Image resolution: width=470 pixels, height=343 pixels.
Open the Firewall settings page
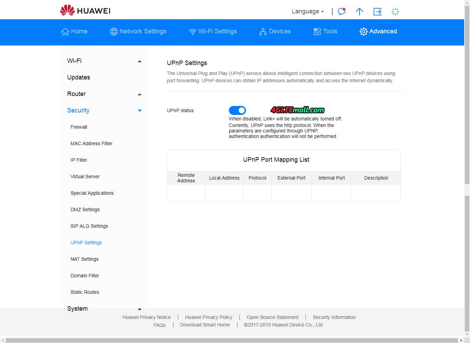[x=79, y=127]
